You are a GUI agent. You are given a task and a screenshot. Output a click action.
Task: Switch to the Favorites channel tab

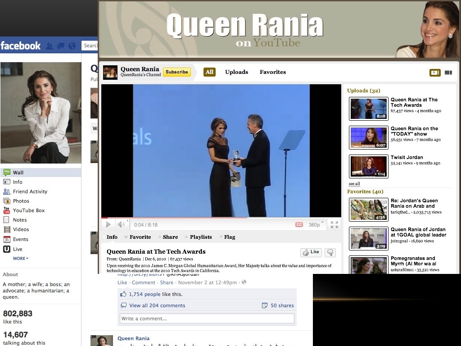tap(273, 72)
